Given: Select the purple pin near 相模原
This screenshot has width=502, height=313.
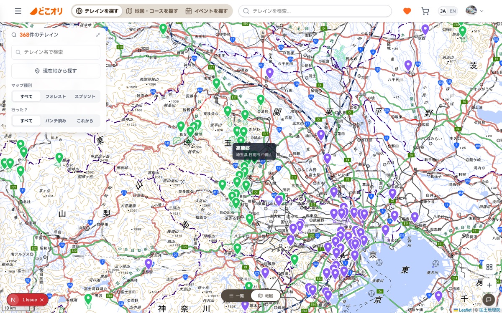Looking at the screenshot, I should pos(265,273).
